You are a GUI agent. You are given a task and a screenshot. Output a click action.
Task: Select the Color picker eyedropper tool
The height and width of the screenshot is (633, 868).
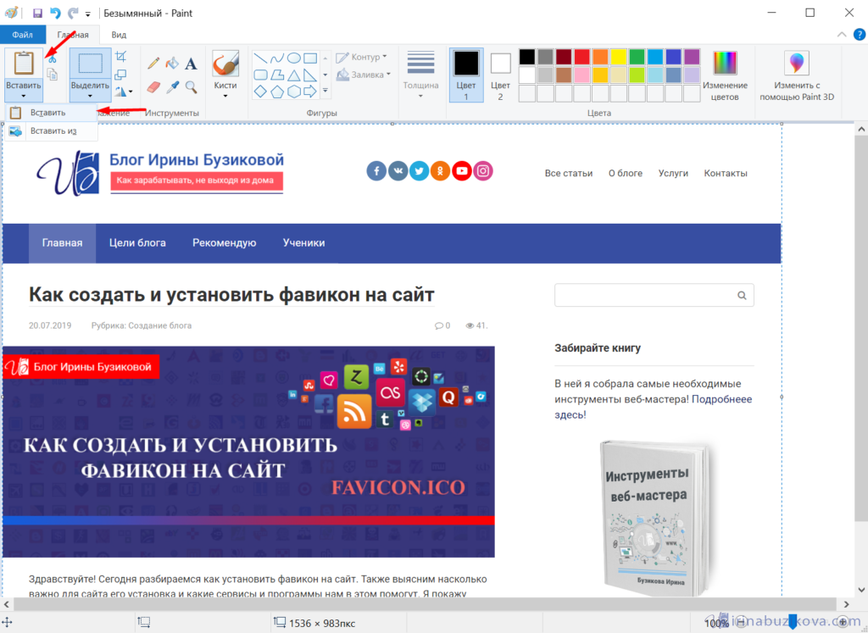172,86
